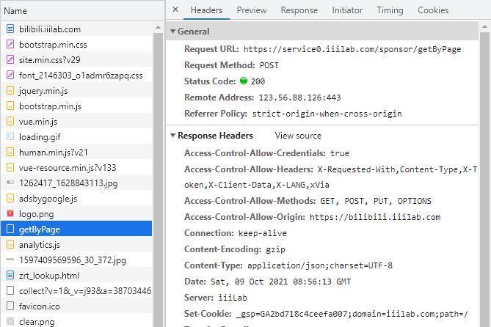The height and width of the screenshot is (327, 491).
Task: Click the green status code indicator dot
Action: click(x=244, y=81)
